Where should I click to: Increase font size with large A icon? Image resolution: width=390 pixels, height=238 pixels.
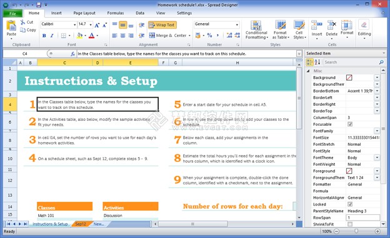[x=97, y=24]
